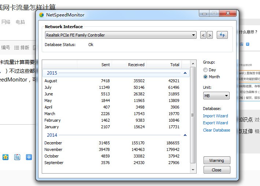Click scrollbar down arrow in traffic table
This screenshot has width=260, height=186.
click(x=193, y=170)
